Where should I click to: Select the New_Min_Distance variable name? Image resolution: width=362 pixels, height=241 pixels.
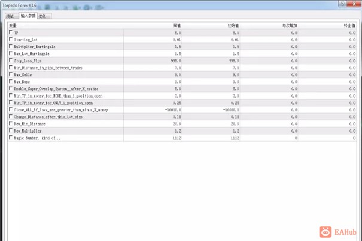(x=29, y=124)
